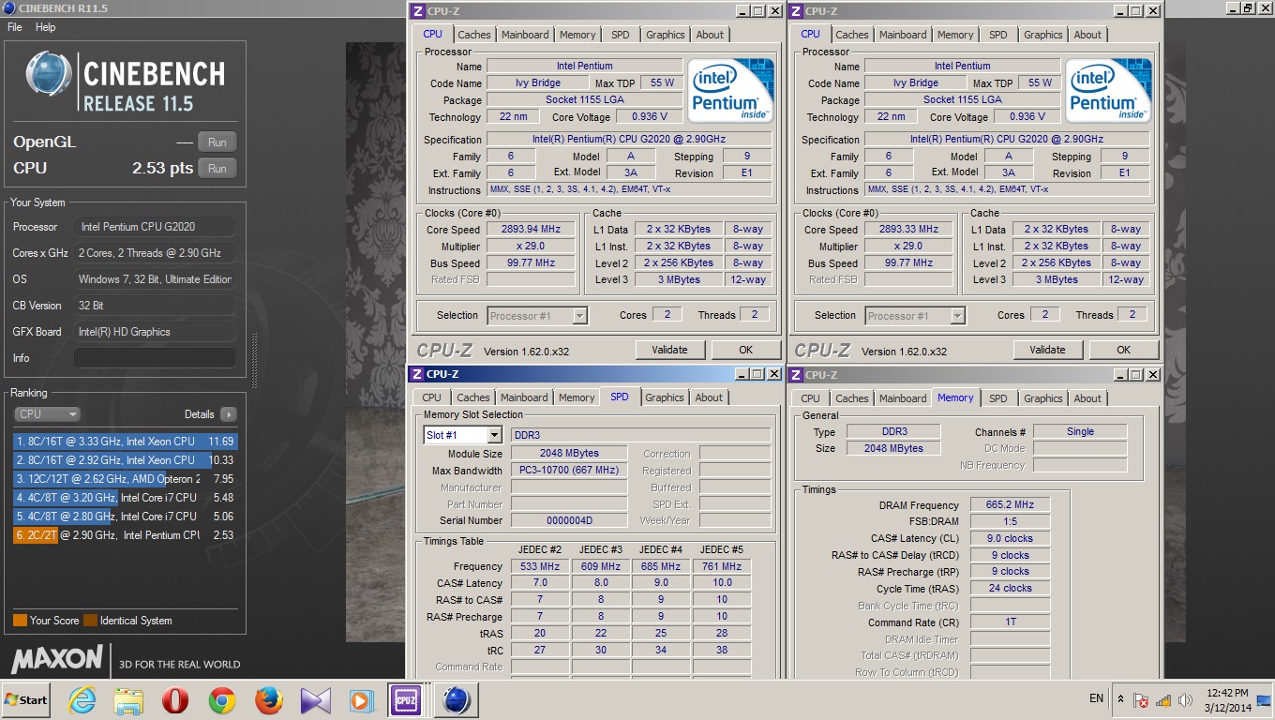Click the bottom-left CPU-Z title bar icon
This screenshot has width=1275, height=720.
416,374
